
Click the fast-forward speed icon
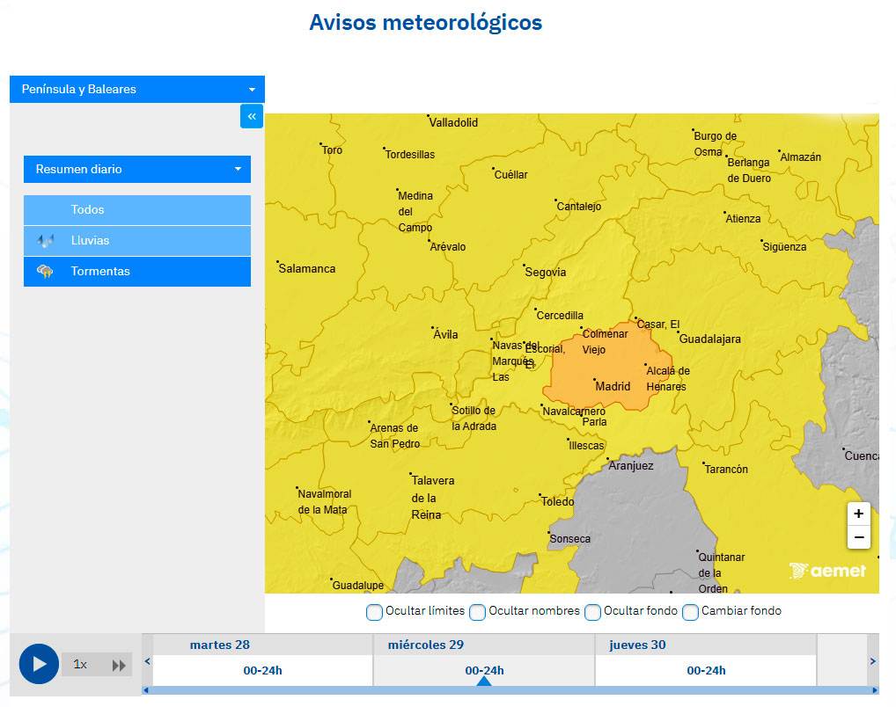click(x=118, y=665)
